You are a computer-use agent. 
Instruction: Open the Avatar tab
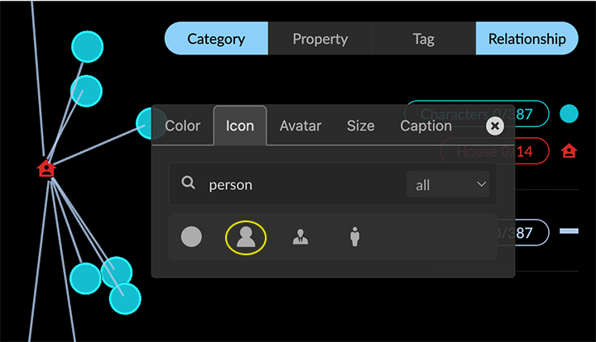300,126
